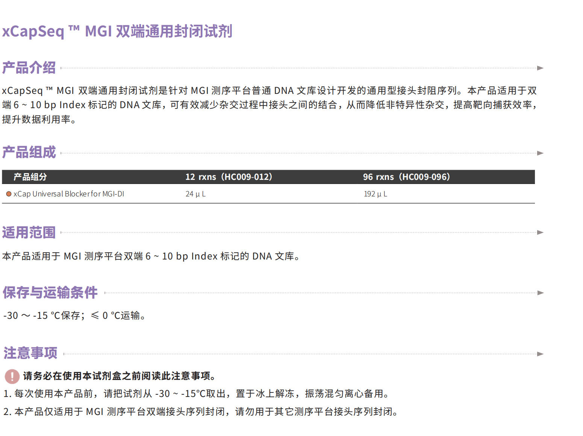Click the storage text -30 ~ -15 °C保存

click(x=42, y=315)
